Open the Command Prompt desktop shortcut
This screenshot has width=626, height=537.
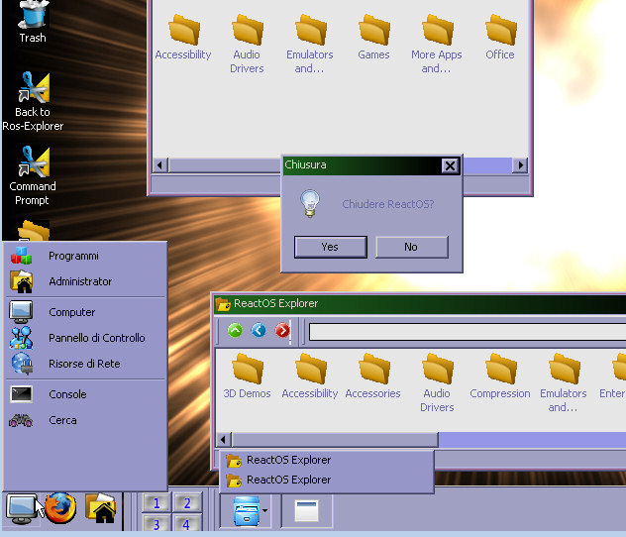[34, 175]
